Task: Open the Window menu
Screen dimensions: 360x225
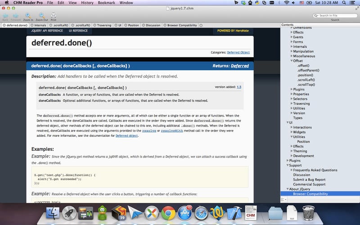Action: (126, 3)
